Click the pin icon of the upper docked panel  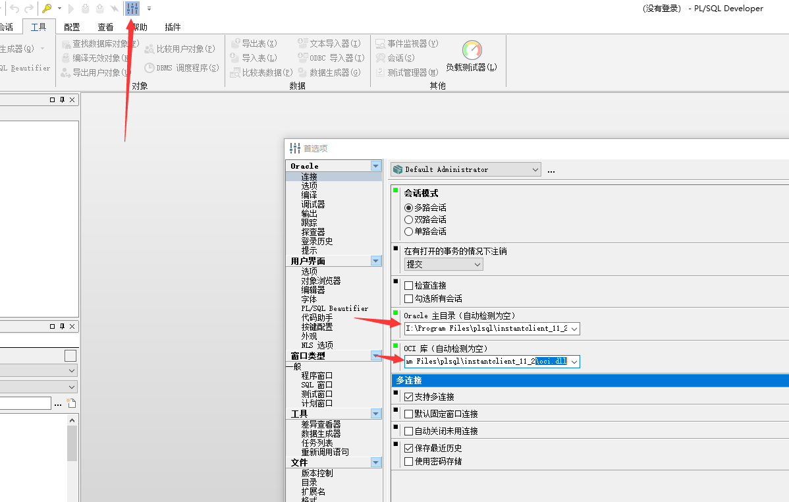pos(63,99)
